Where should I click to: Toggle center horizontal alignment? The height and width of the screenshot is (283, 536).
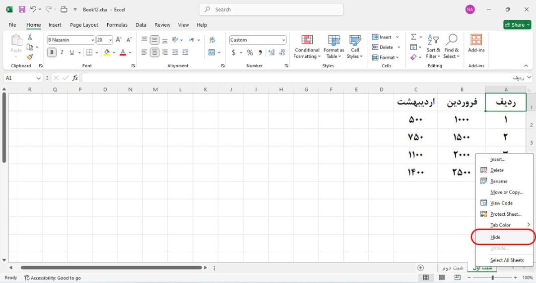(154, 52)
